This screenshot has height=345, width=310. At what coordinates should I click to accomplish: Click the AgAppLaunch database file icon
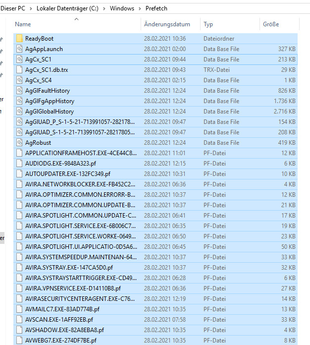19,49
